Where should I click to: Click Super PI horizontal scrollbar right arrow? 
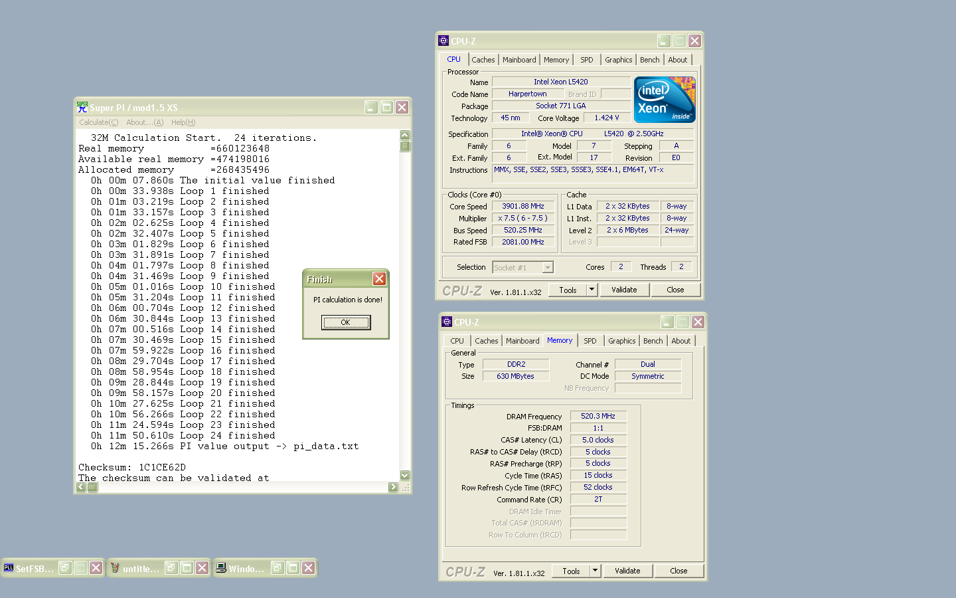(x=393, y=487)
